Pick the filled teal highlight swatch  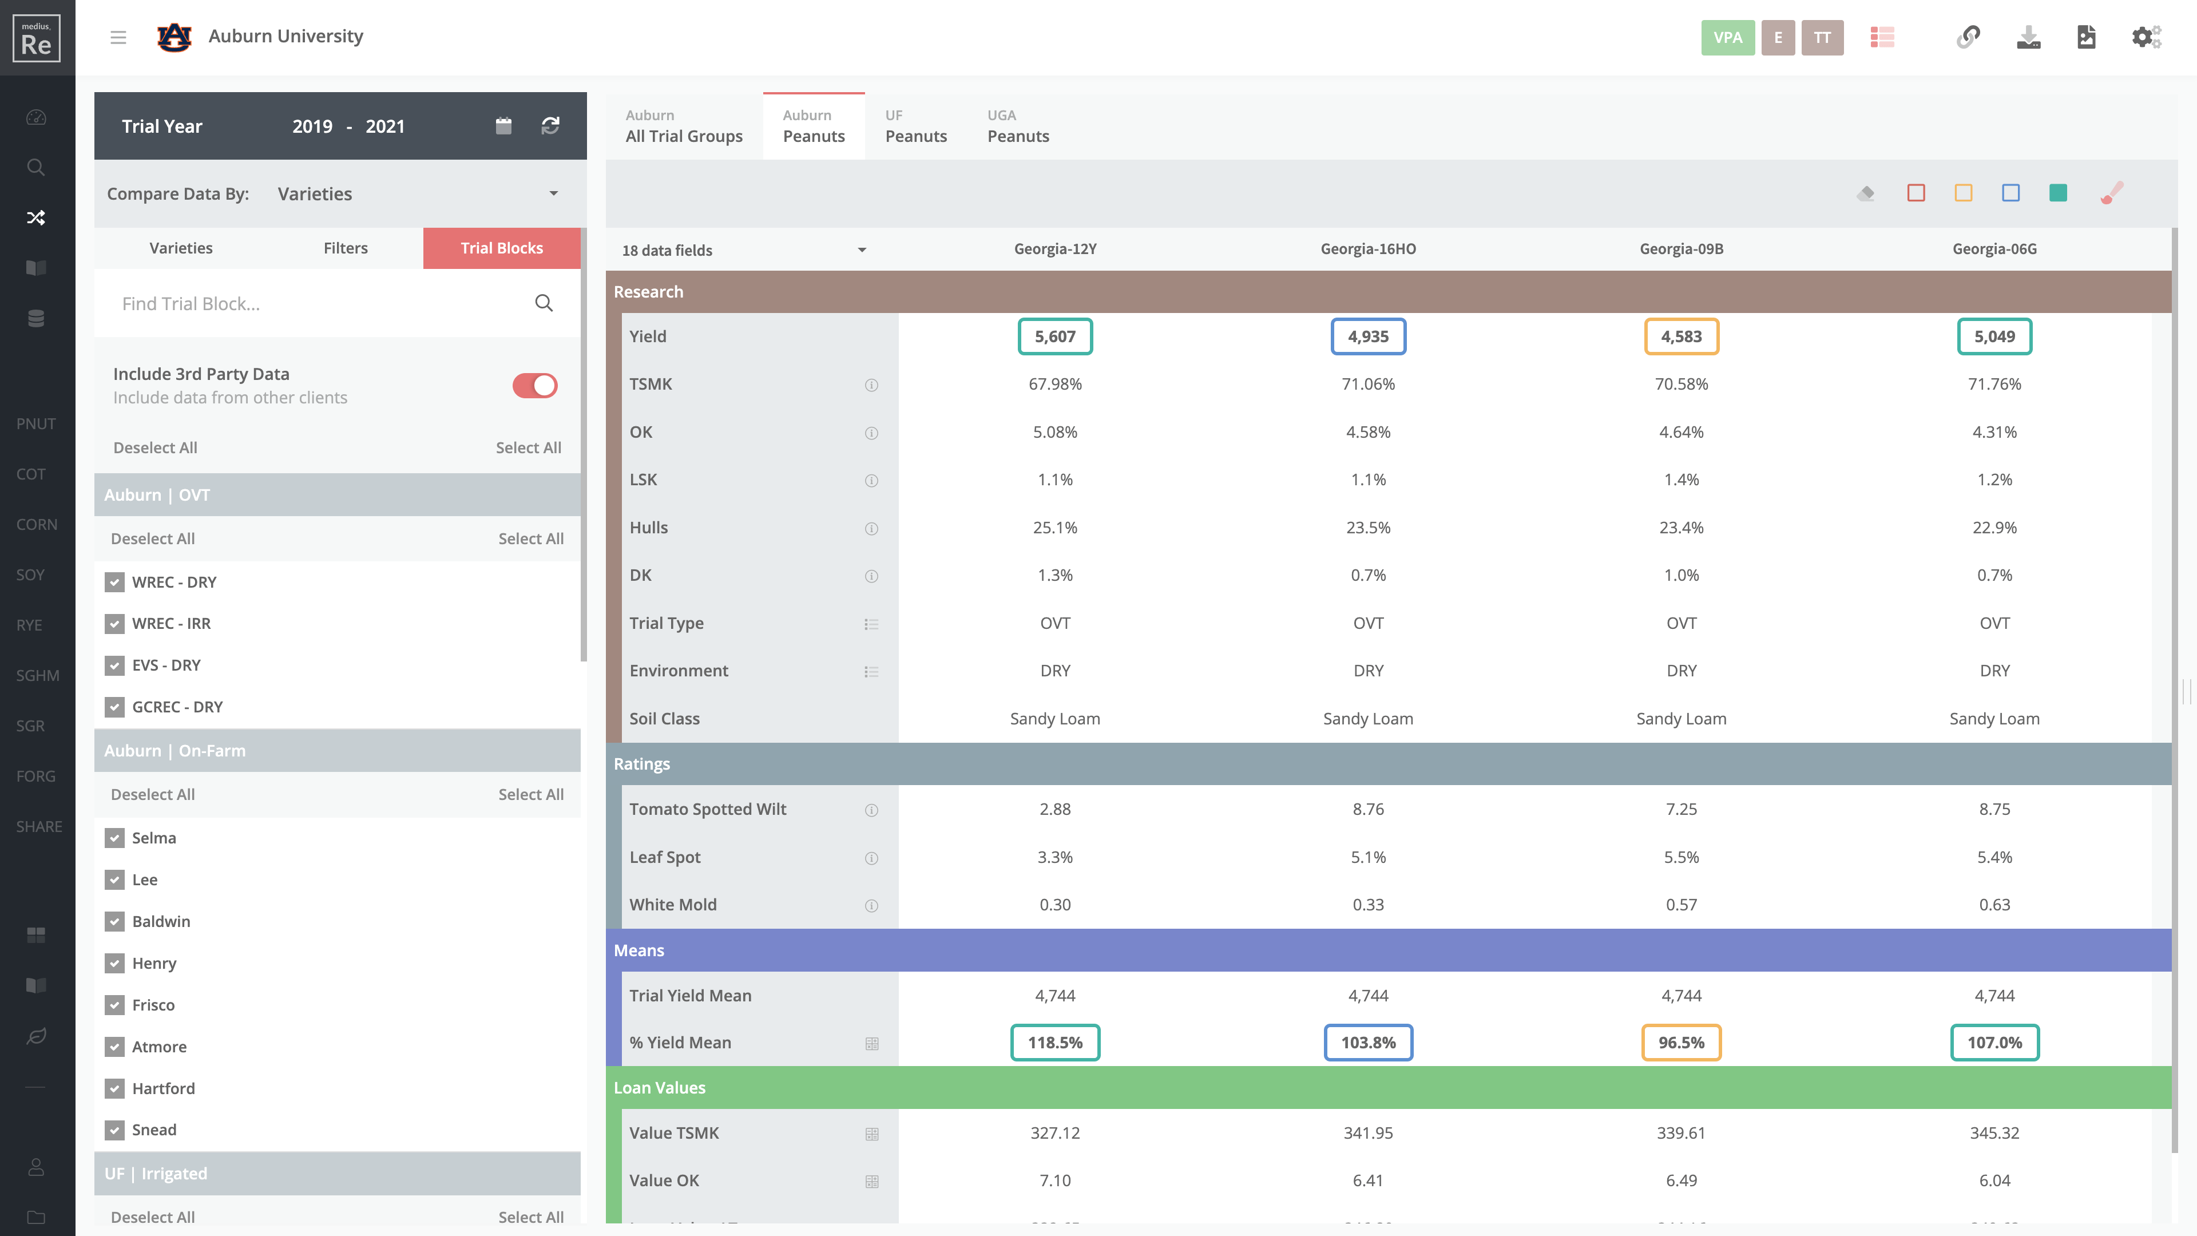click(x=2058, y=193)
